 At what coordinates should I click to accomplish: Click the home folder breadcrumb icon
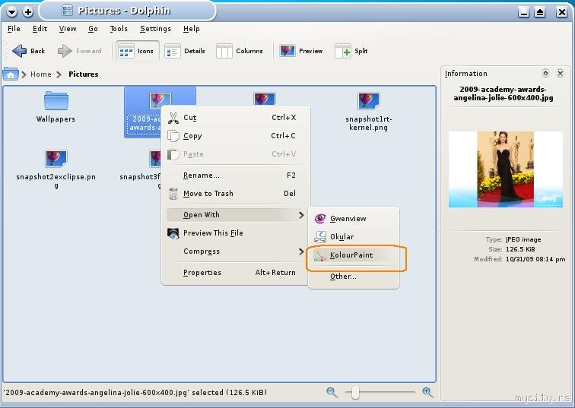(11, 74)
